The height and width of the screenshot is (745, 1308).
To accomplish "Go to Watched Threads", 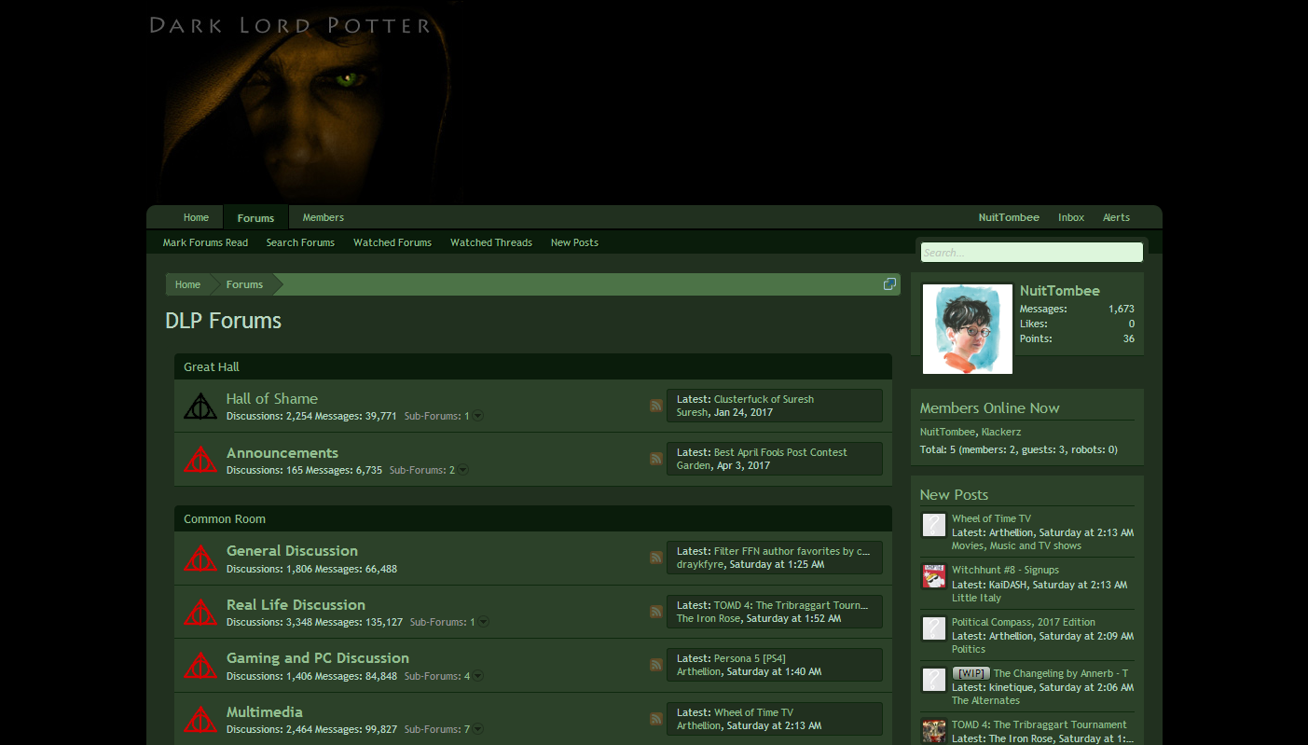I will [491, 242].
